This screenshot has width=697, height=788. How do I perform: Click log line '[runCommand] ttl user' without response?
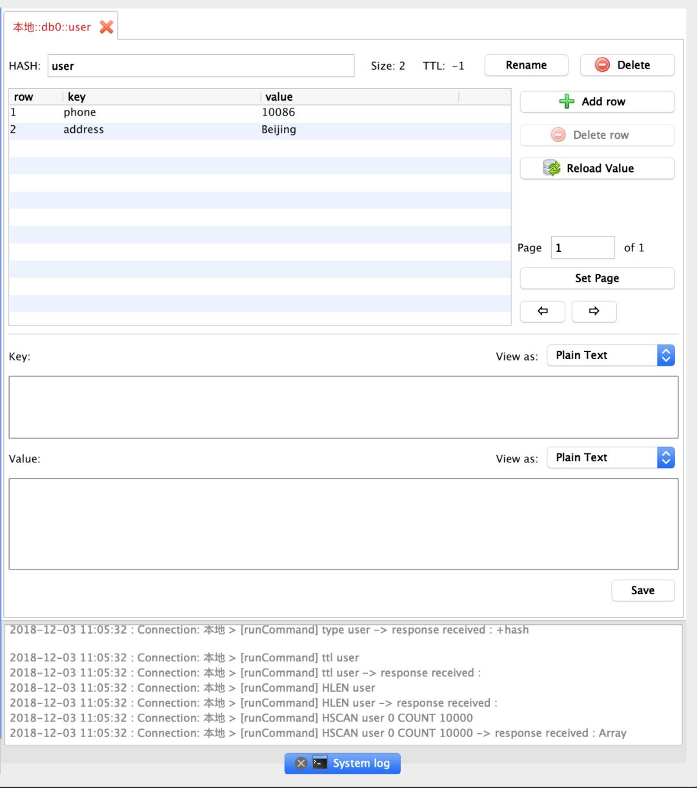(x=185, y=658)
